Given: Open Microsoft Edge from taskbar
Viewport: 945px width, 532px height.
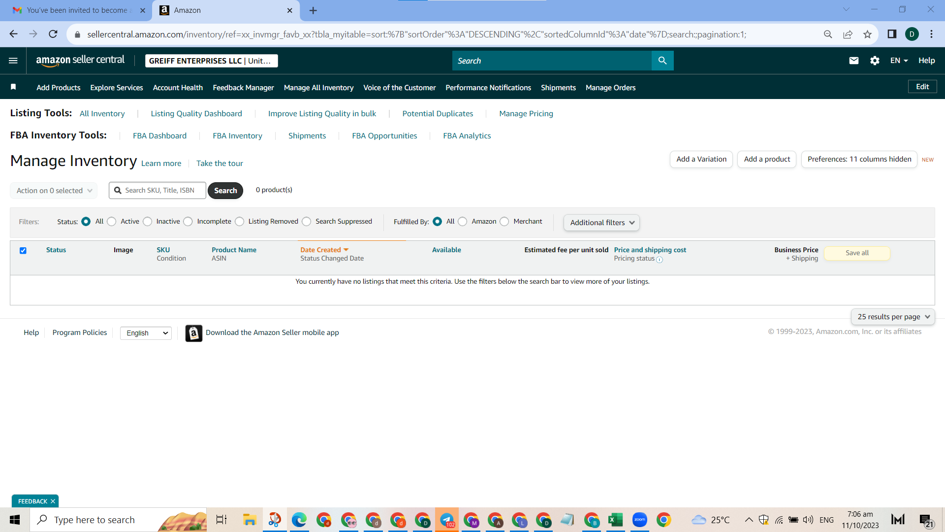Looking at the screenshot, I should 299,520.
